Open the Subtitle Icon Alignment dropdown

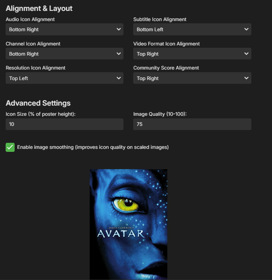point(192,29)
